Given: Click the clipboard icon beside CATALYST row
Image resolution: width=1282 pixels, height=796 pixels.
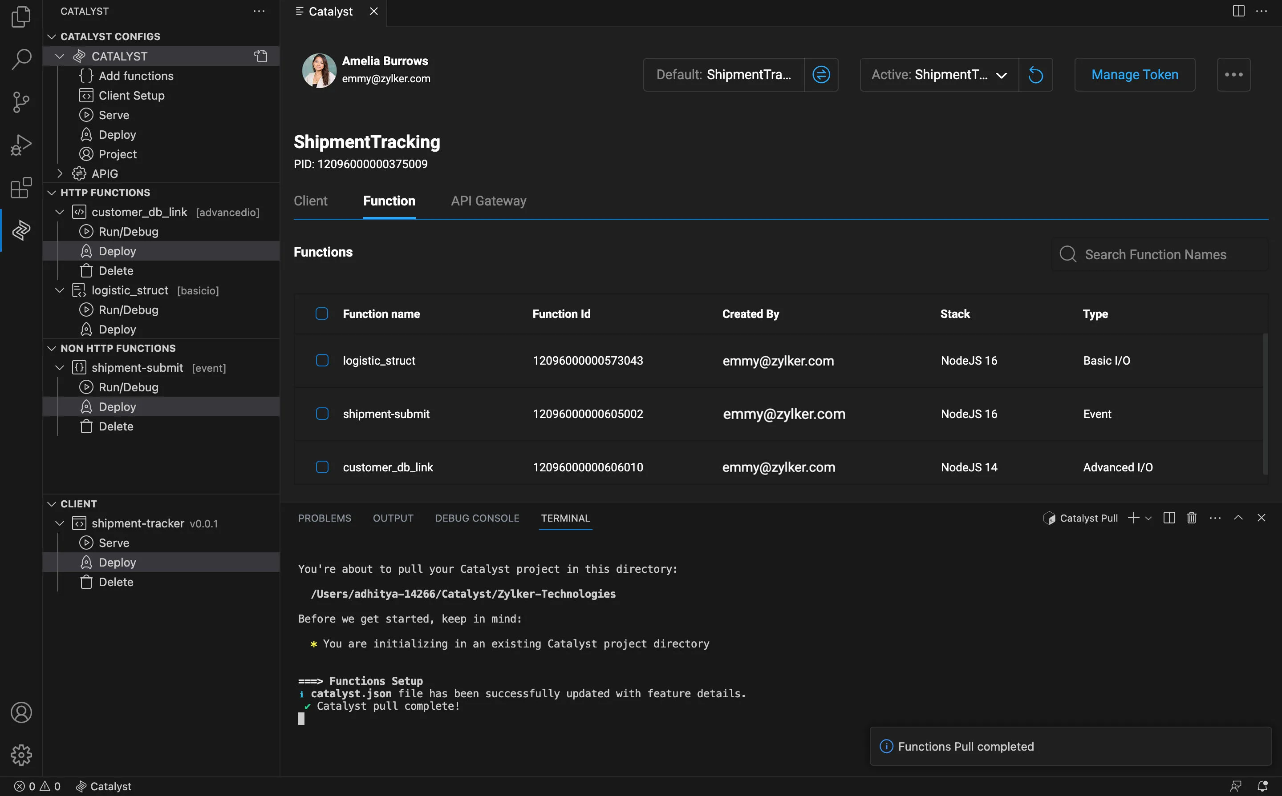Looking at the screenshot, I should (261, 56).
